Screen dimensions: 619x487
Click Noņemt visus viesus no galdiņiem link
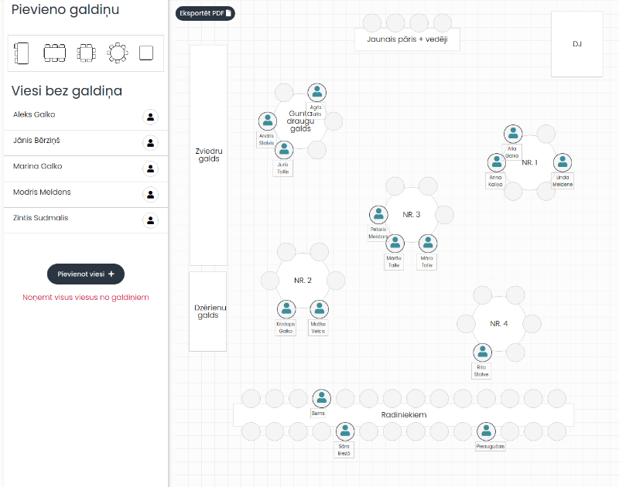pyautogui.click(x=86, y=297)
